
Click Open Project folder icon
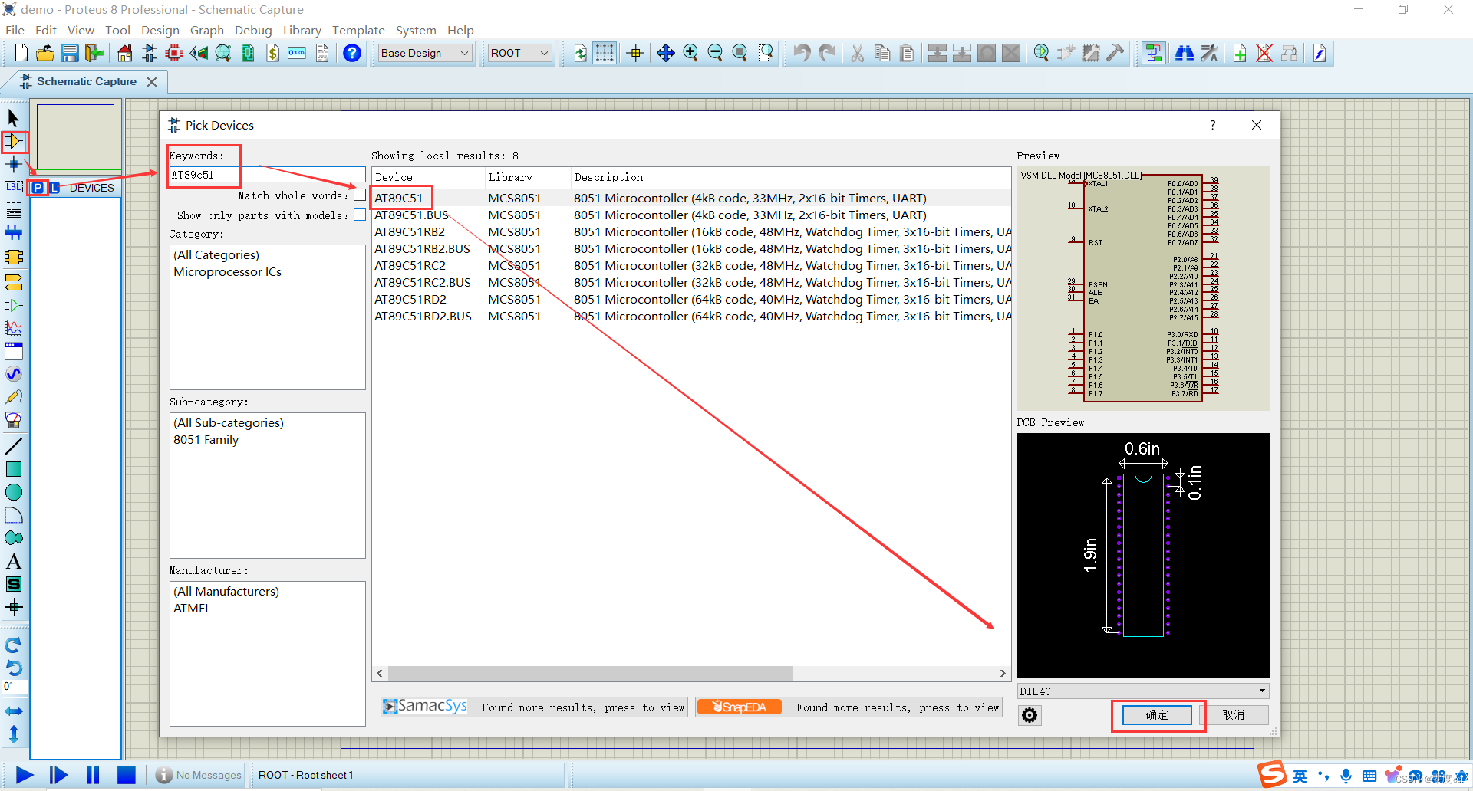point(45,53)
